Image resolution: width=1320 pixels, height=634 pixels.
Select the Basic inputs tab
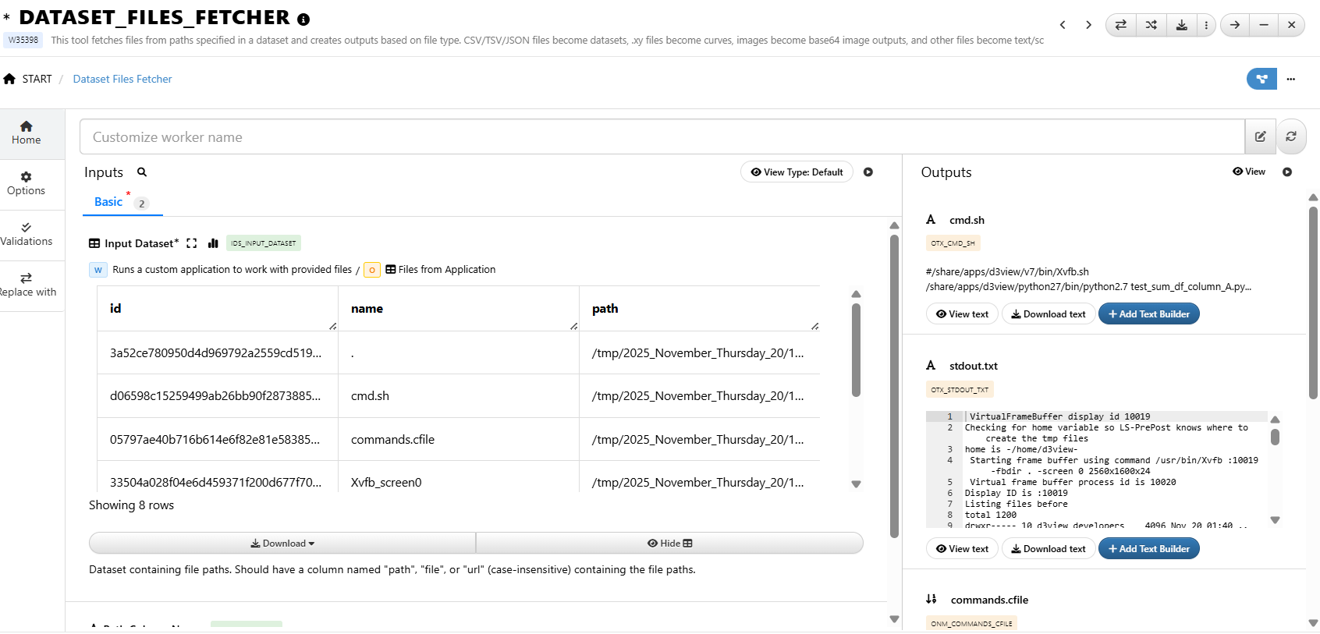[x=108, y=202]
